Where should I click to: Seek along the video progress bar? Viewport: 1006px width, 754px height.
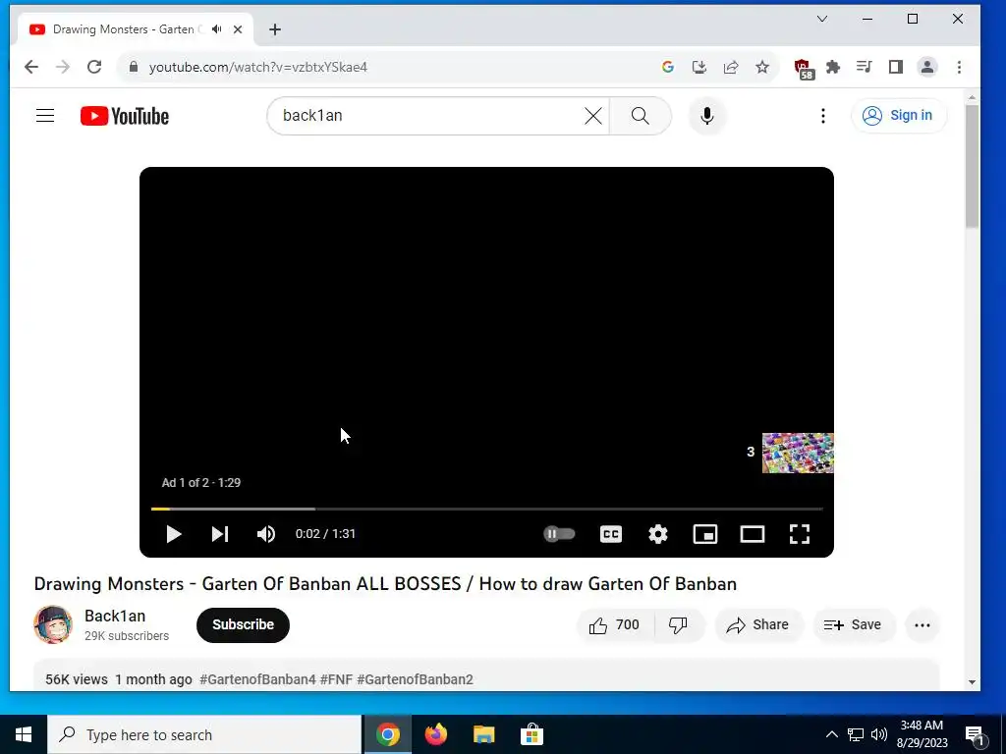coord(487,510)
